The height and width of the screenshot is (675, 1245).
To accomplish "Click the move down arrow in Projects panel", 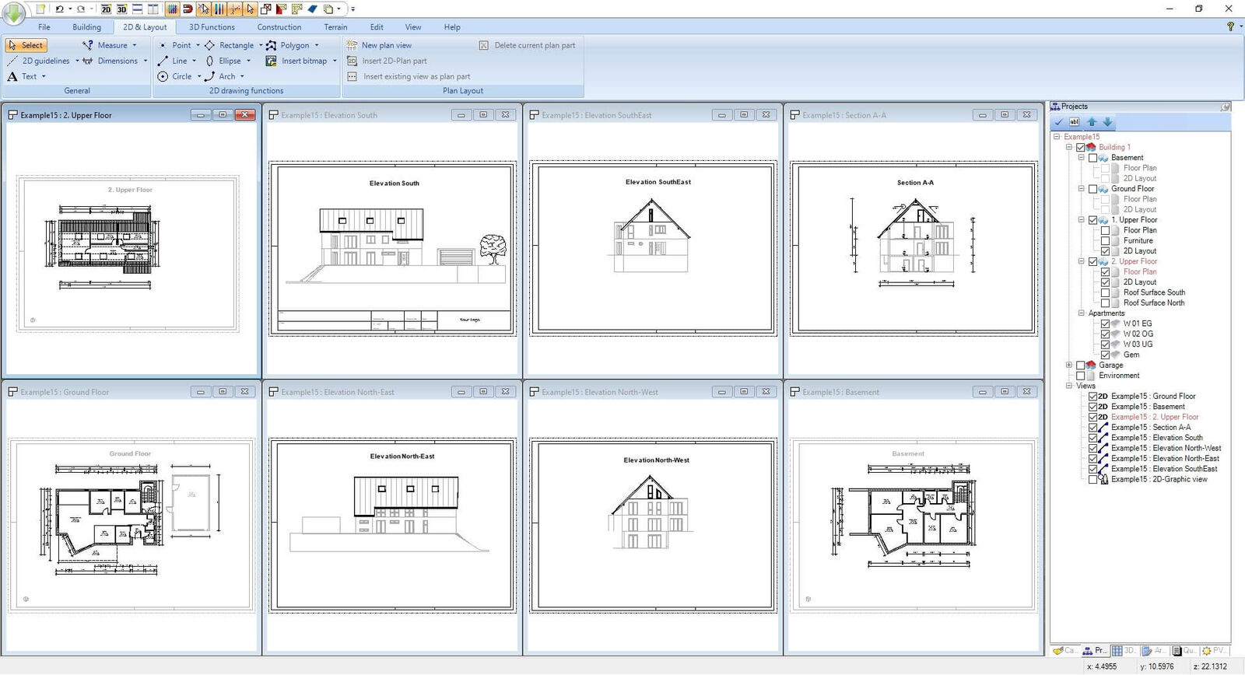I will tap(1107, 122).
